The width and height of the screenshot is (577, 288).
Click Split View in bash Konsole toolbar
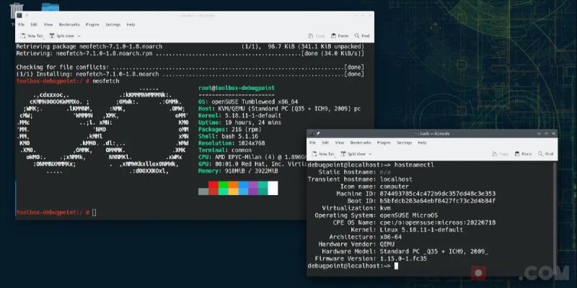point(353,154)
